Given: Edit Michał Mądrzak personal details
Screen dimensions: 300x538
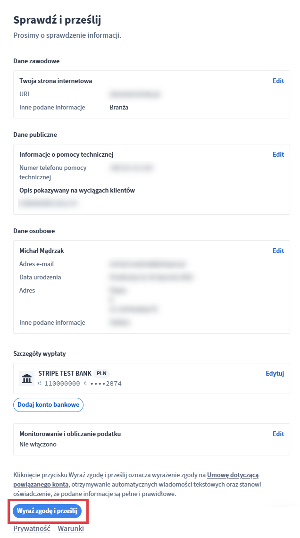Looking at the screenshot, I should coord(278,251).
